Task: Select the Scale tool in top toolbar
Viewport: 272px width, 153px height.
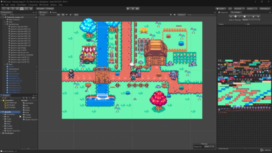Action: [17, 8]
